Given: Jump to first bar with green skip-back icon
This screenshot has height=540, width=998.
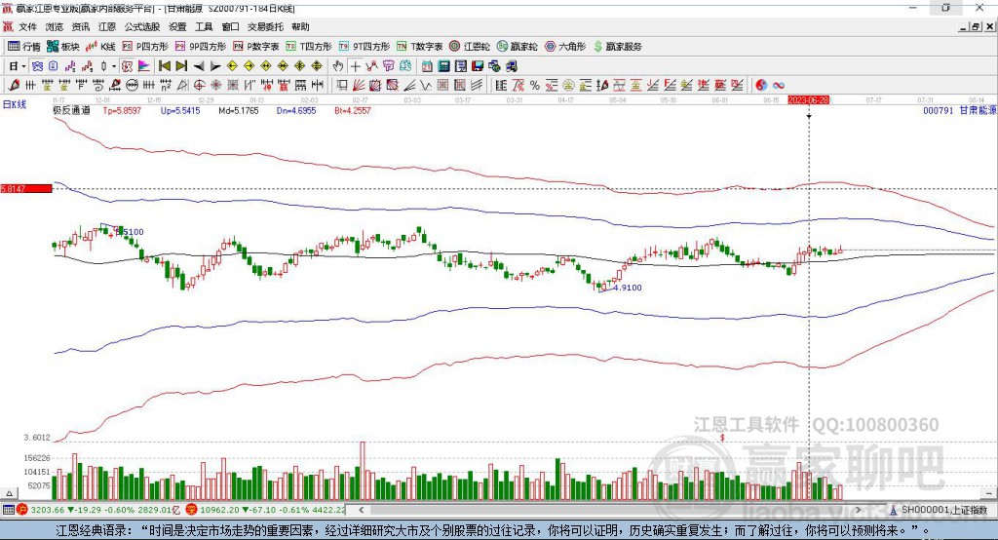Looking at the screenshot, I should pyautogui.click(x=164, y=66).
